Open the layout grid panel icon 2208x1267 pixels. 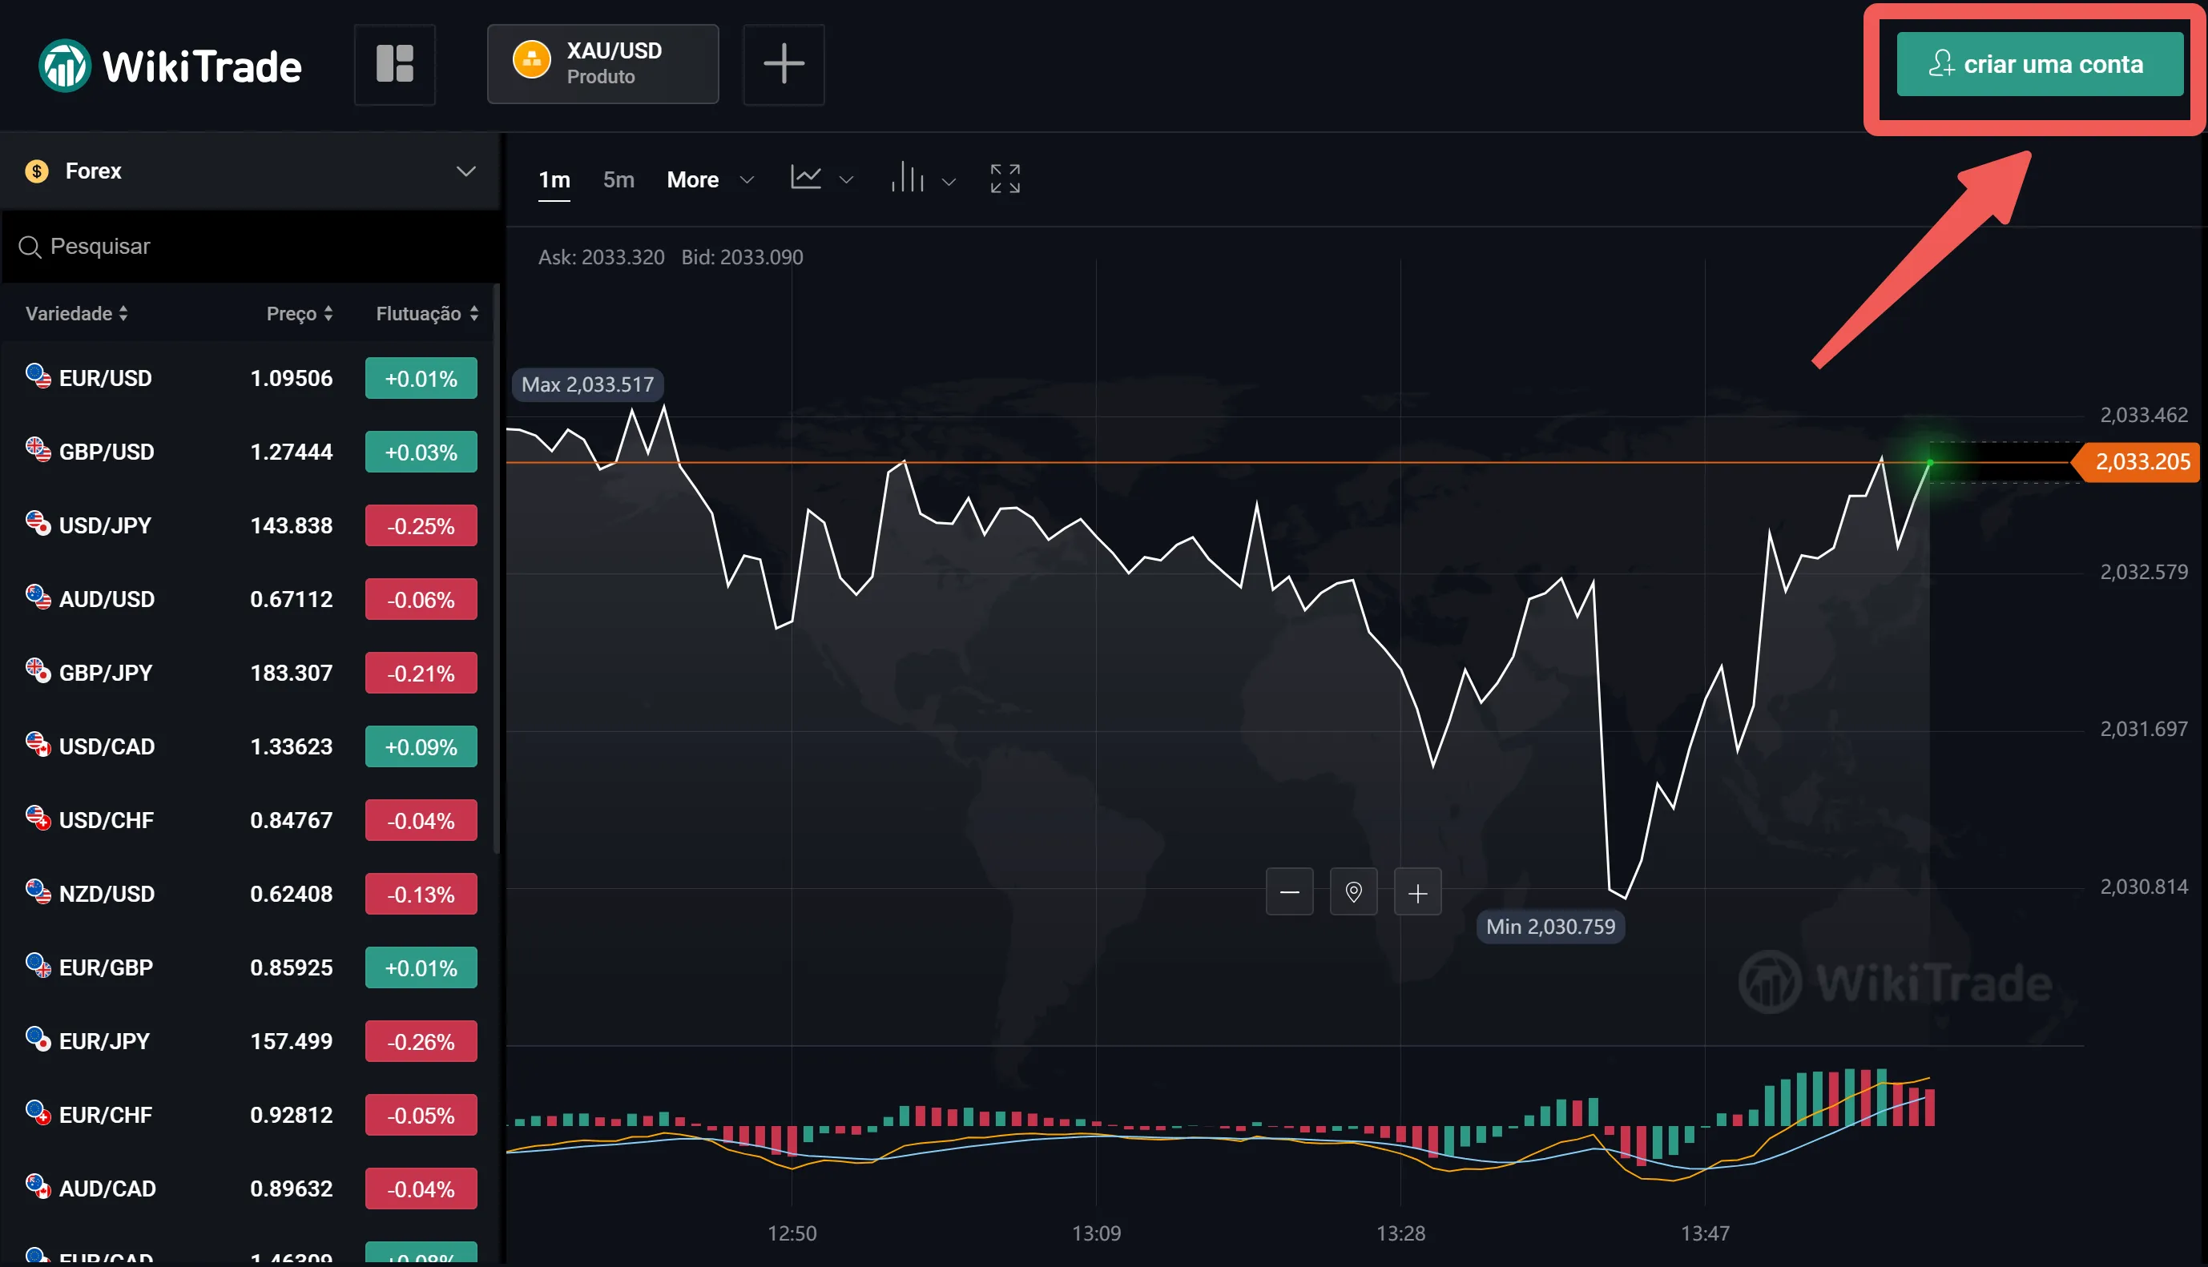tap(394, 64)
